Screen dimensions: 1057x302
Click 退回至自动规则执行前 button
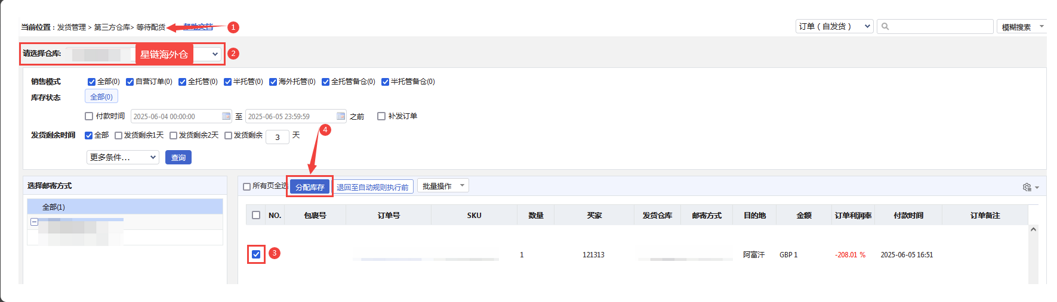click(x=372, y=187)
